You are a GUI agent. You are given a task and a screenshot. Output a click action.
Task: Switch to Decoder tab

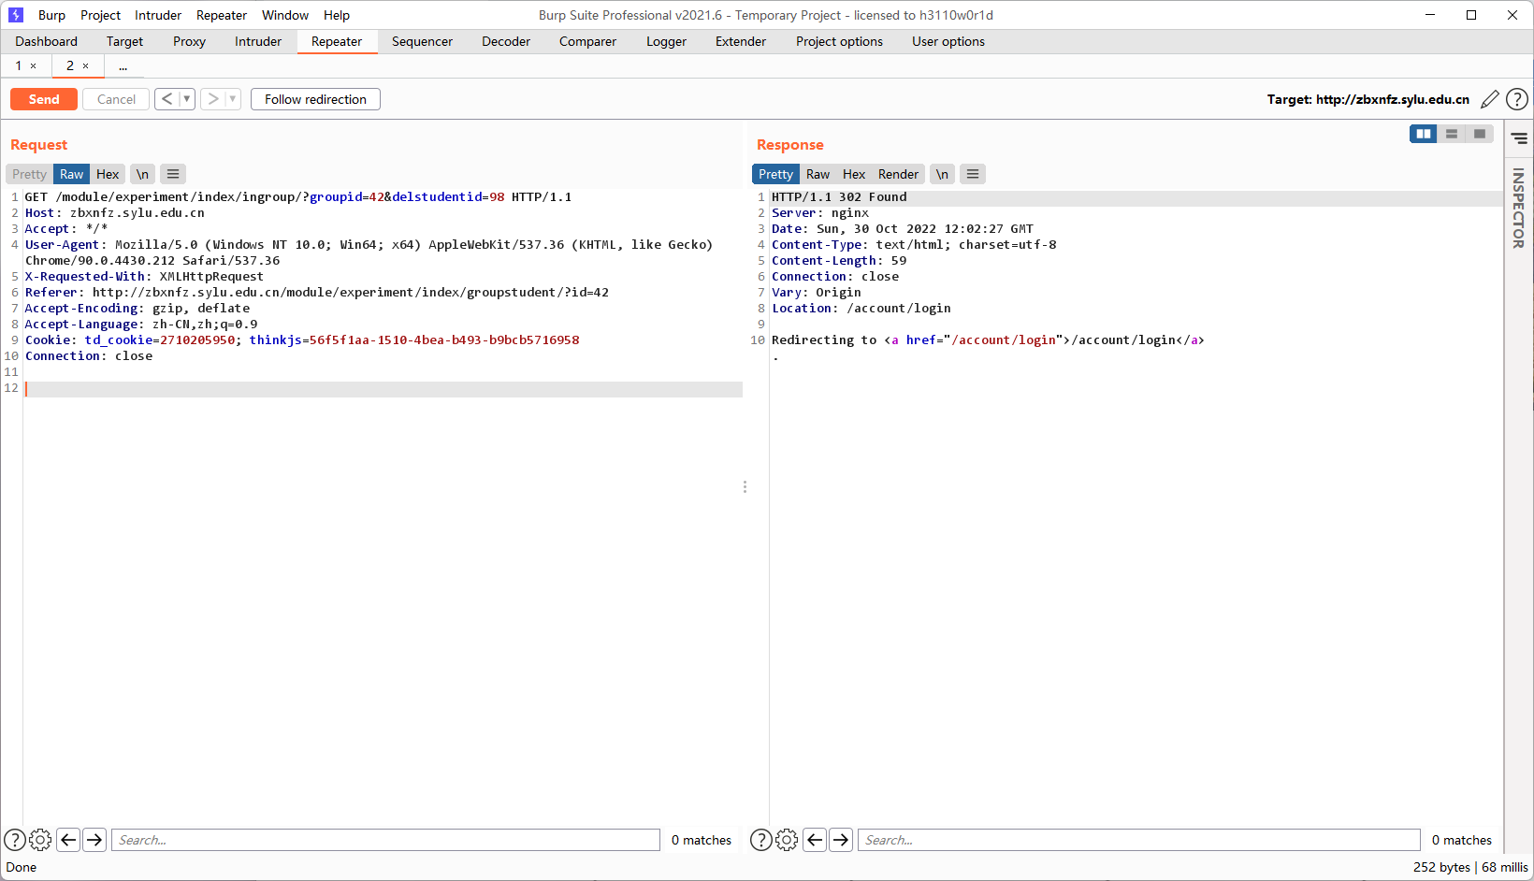click(506, 41)
